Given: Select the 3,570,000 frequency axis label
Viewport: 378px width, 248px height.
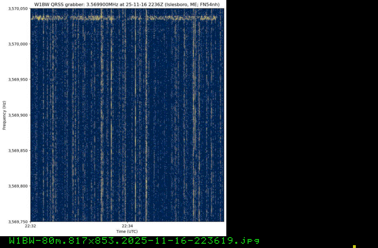Looking at the screenshot, I should pyautogui.click(x=18, y=44).
